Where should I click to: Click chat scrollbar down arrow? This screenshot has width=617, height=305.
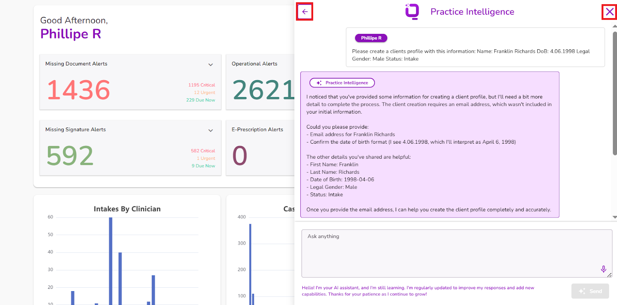click(615, 217)
